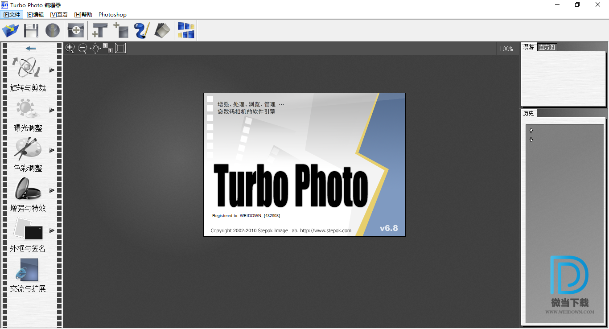Expand the 旋转与剪裁 arrow
The height and width of the screenshot is (329, 609).
[x=52, y=70]
